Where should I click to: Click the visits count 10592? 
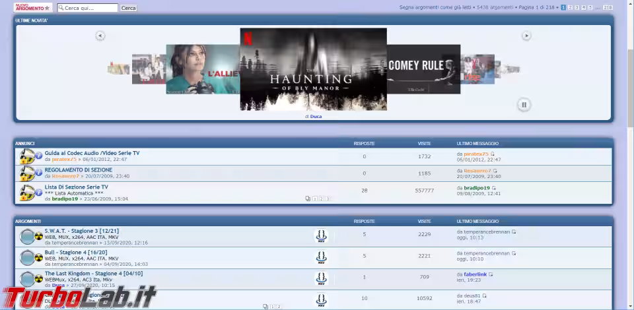[x=425, y=299]
